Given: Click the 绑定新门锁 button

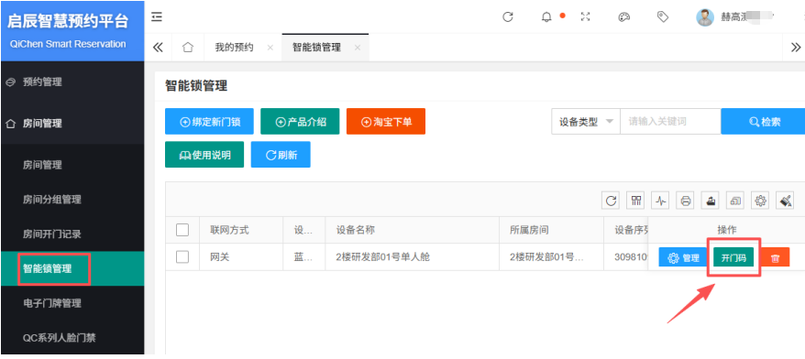Looking at the screenshot, I should coord(209,122).
